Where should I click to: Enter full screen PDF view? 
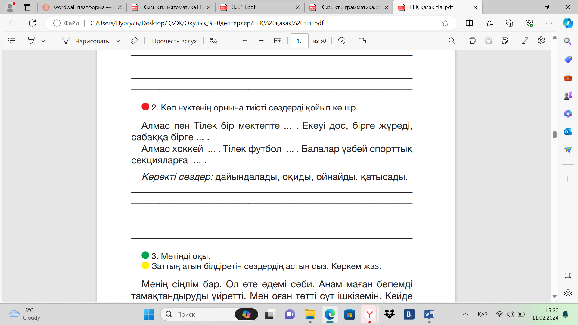(525, 41)
